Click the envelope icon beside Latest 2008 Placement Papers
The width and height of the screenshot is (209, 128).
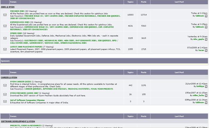(x=5, y=49)
